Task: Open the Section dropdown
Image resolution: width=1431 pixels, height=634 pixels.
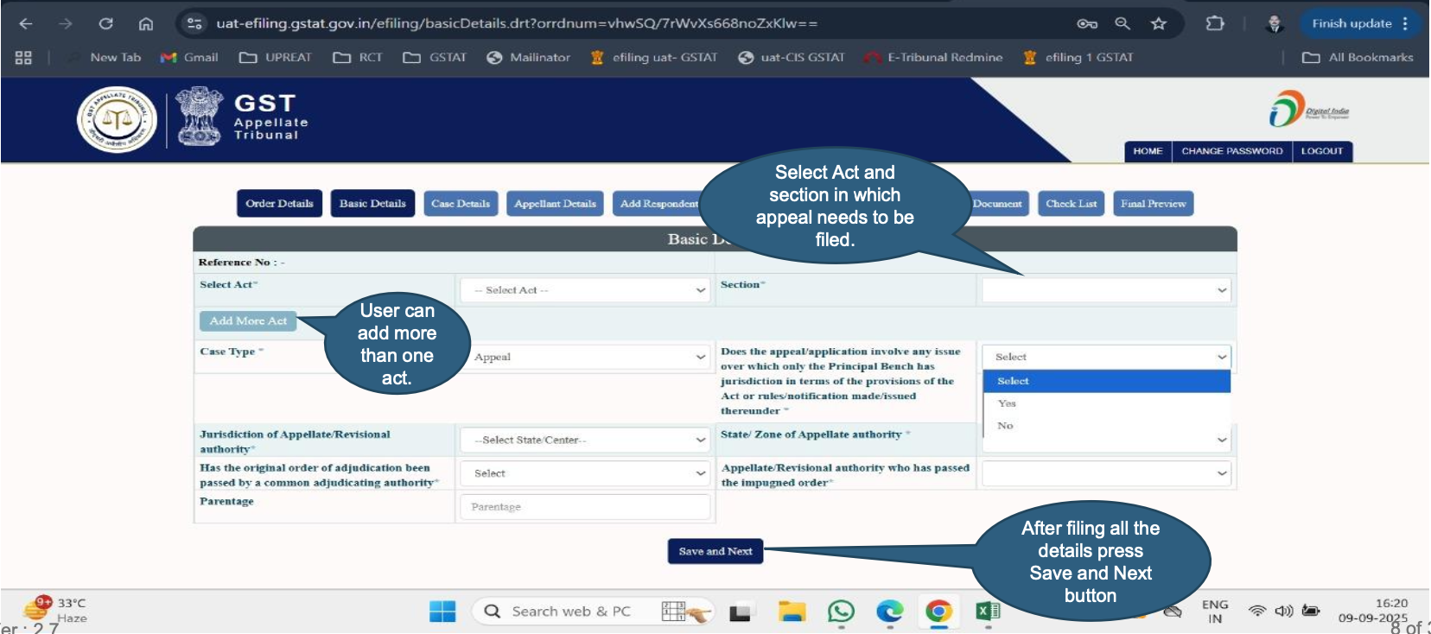Action: coord(1106,290)
